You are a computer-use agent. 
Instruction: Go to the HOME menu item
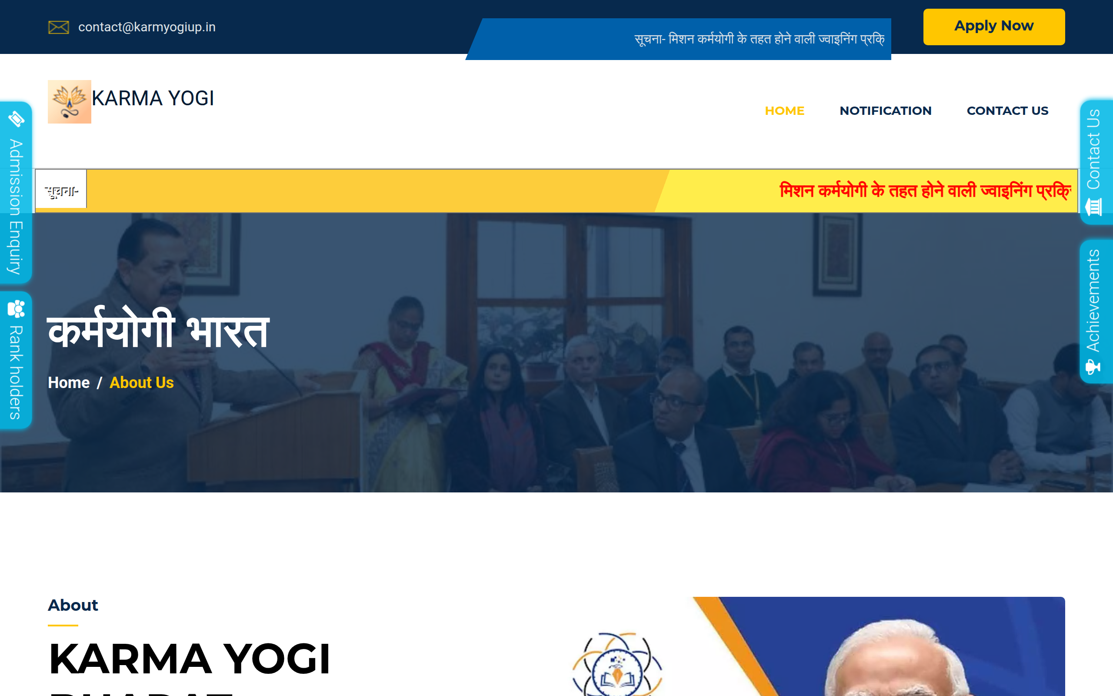click(x=785, y=111)
